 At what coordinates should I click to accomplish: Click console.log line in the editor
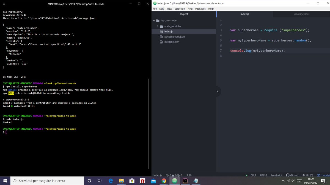[x=257, y=51]
